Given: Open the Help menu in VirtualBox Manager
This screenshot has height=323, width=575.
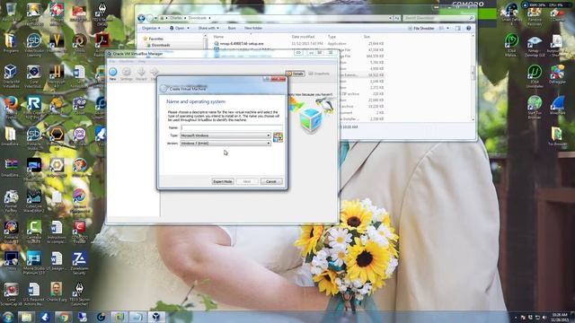Looking at the screenshot, I should pyautogui.click(x=142, y=62).
